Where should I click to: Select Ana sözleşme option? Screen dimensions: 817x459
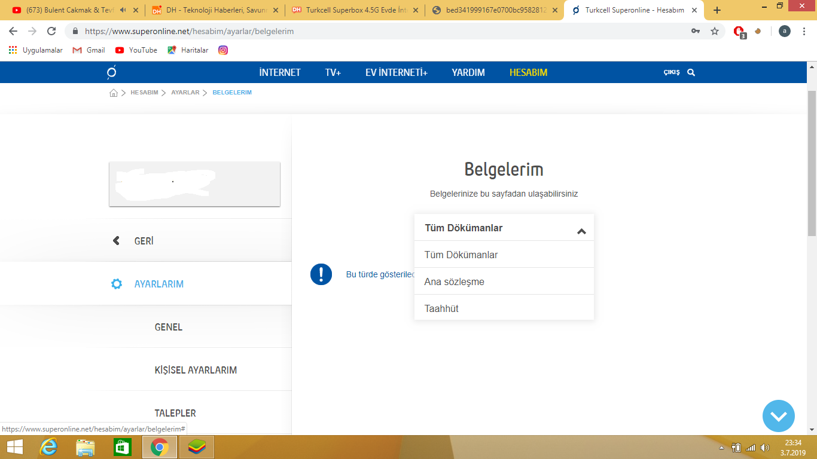[x=504, y=281]
